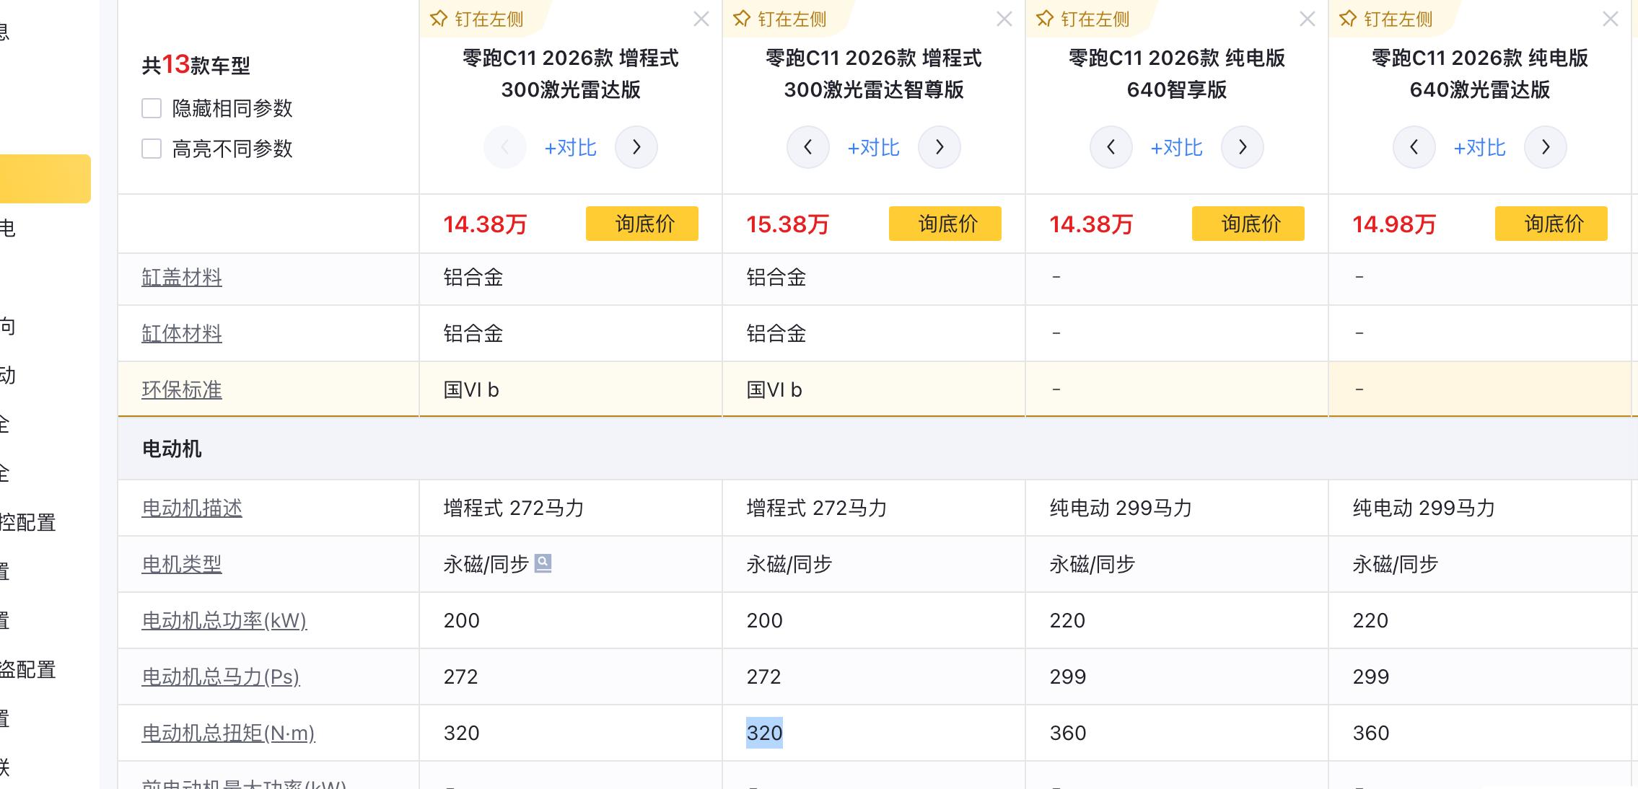
Task: Open the 环保标准 parameter explanation link
Action: pyautogui.click(x=182, y=389)
